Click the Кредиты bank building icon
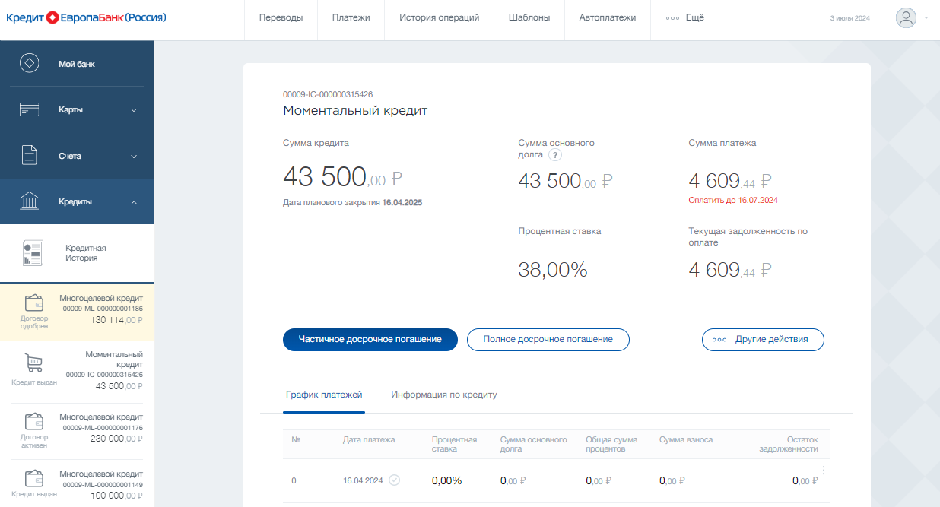 (29, 202)
